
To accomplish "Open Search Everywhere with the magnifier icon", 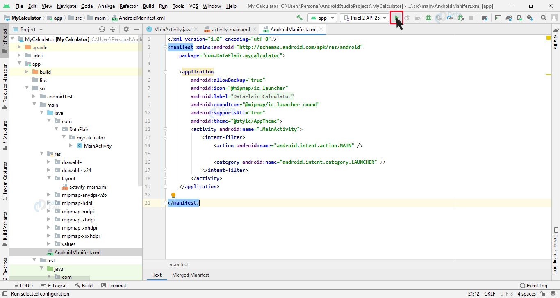I will 544,18.
